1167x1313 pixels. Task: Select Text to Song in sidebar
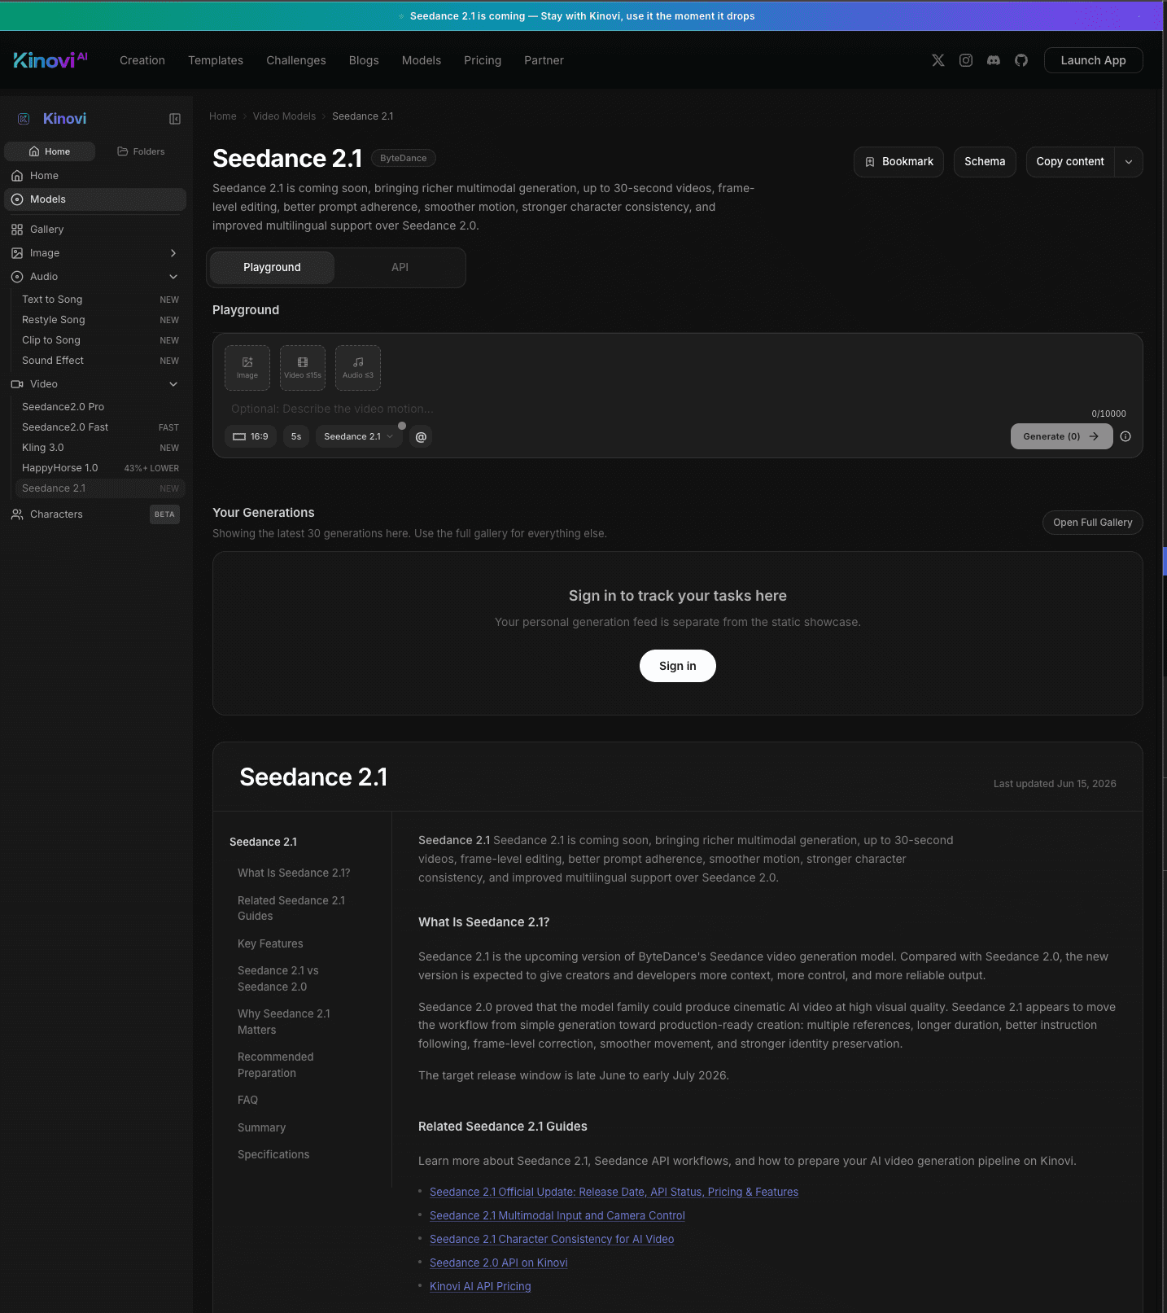click(x=100, y=300)
